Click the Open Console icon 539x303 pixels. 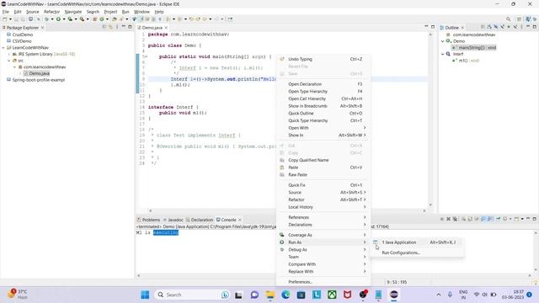[x=516, y=219]
